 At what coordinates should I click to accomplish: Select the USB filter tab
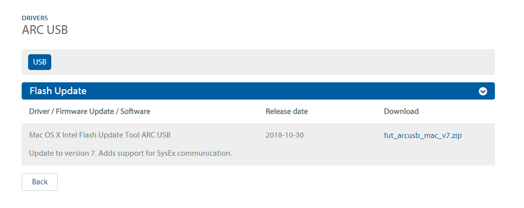39,62
